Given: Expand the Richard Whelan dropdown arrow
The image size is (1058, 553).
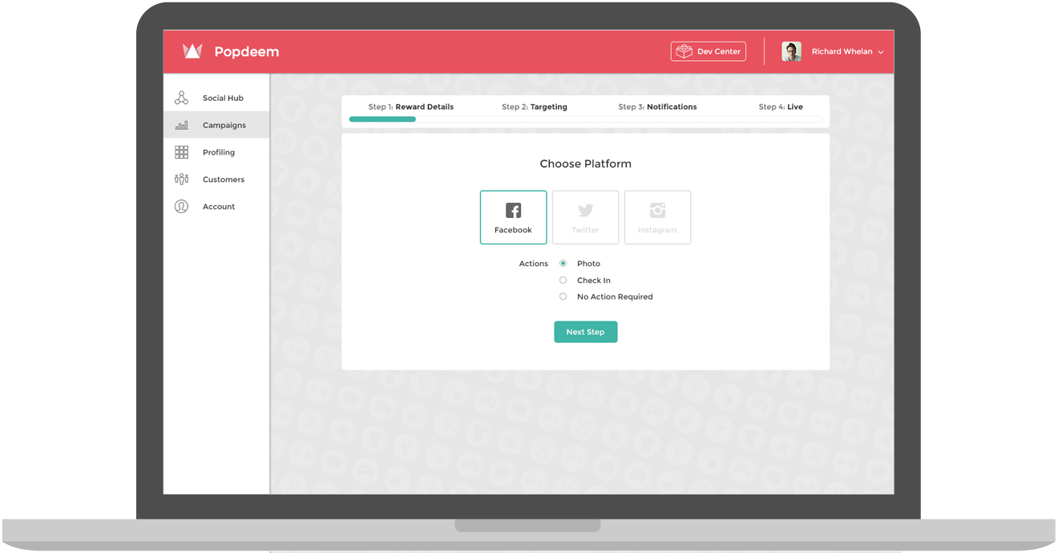Looking at the screenshot, I should coord(881,52).
